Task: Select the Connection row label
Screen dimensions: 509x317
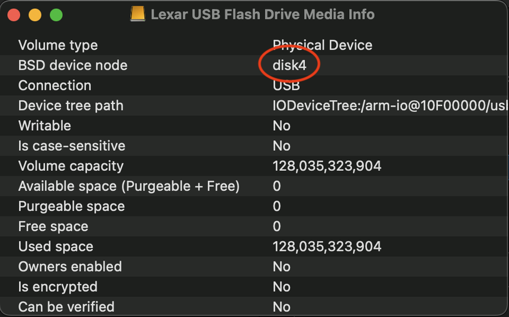Action: [x=54, y=85]
